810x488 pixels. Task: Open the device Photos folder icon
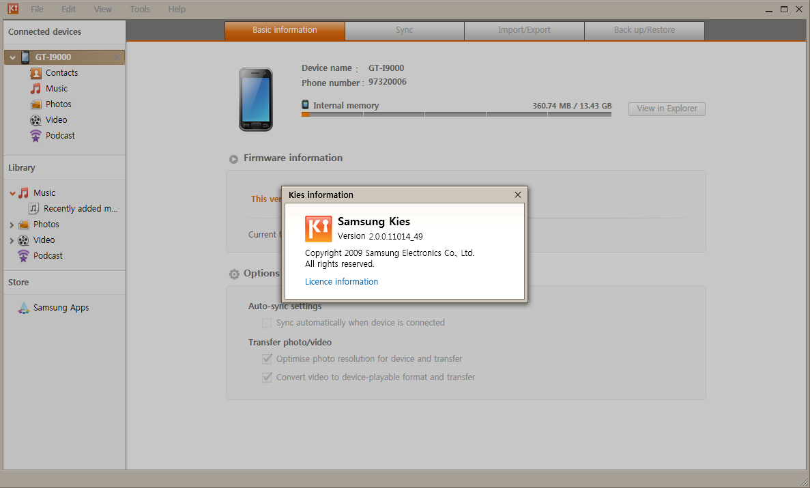coord(35,104)
